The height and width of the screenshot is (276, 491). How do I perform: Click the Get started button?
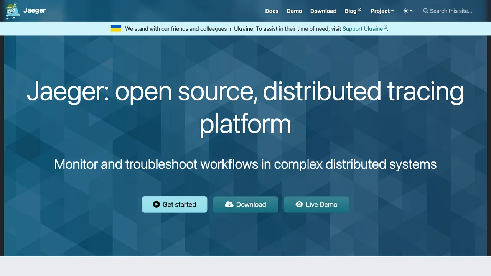[175, 204]
